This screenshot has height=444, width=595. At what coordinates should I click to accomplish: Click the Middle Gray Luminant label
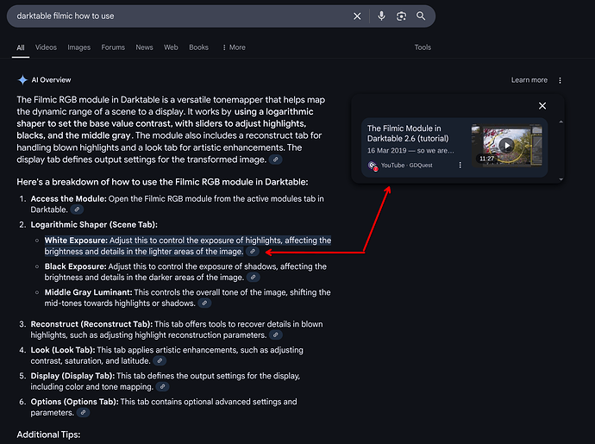point(89,292)
